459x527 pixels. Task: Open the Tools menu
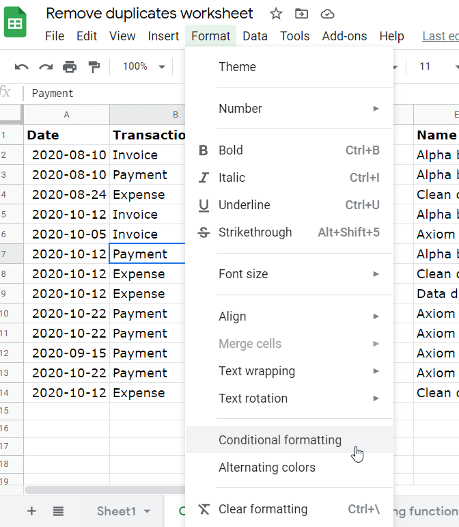295,36
